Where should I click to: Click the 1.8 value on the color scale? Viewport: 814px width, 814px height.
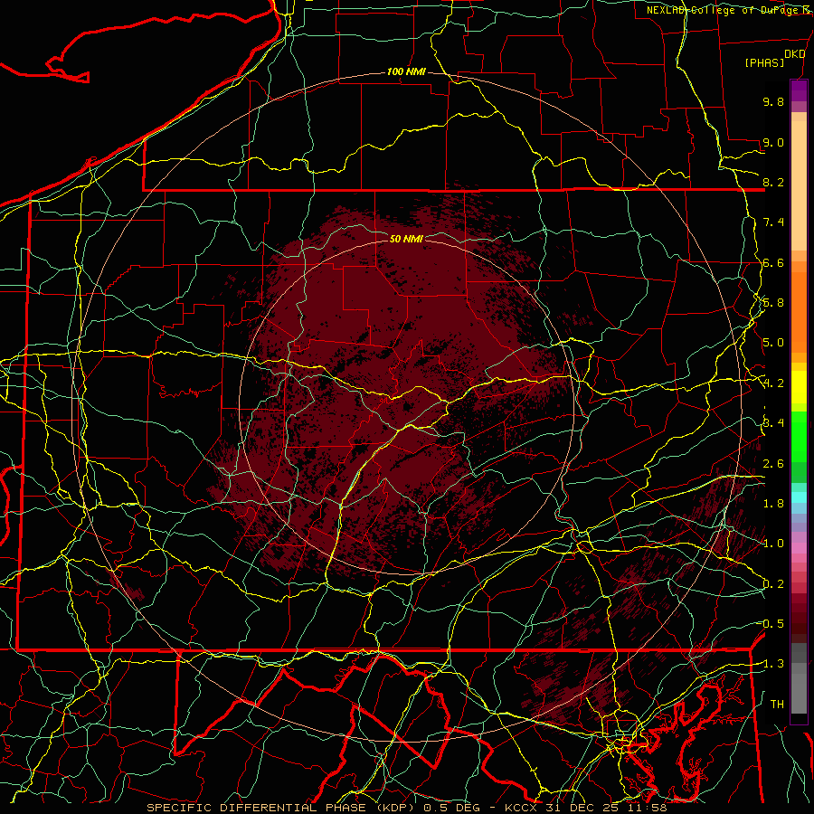[773, 504]
